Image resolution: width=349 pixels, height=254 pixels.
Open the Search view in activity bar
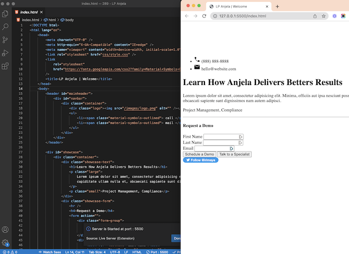5,27
